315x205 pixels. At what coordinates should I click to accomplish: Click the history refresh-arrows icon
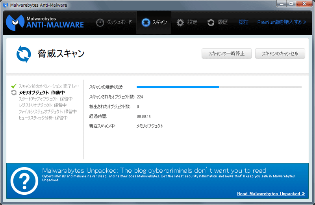click(211, 22)
